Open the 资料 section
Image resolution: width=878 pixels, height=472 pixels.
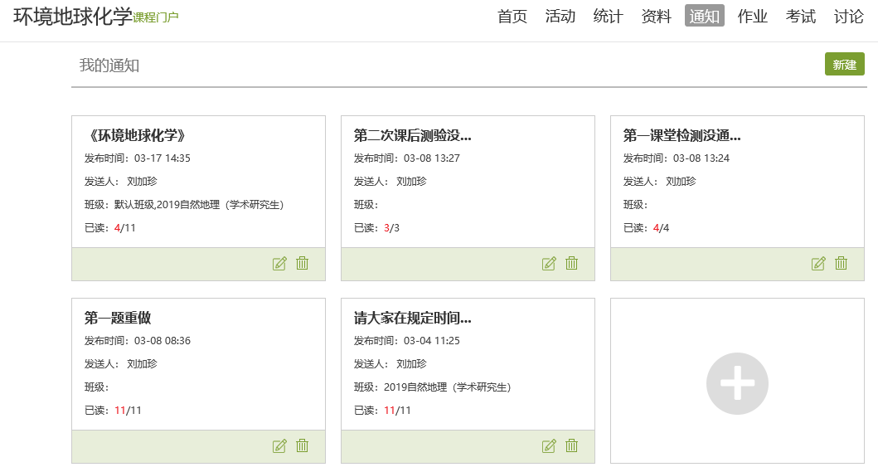tap(656, 17)
